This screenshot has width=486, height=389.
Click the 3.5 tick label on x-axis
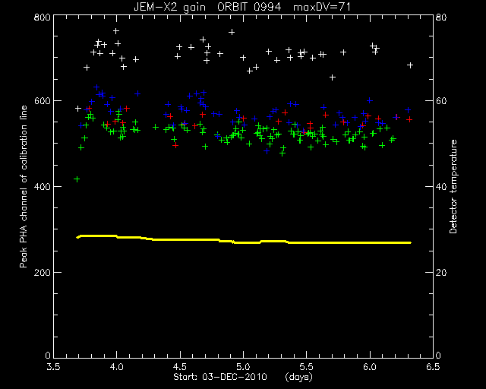[x=54, y=367]
